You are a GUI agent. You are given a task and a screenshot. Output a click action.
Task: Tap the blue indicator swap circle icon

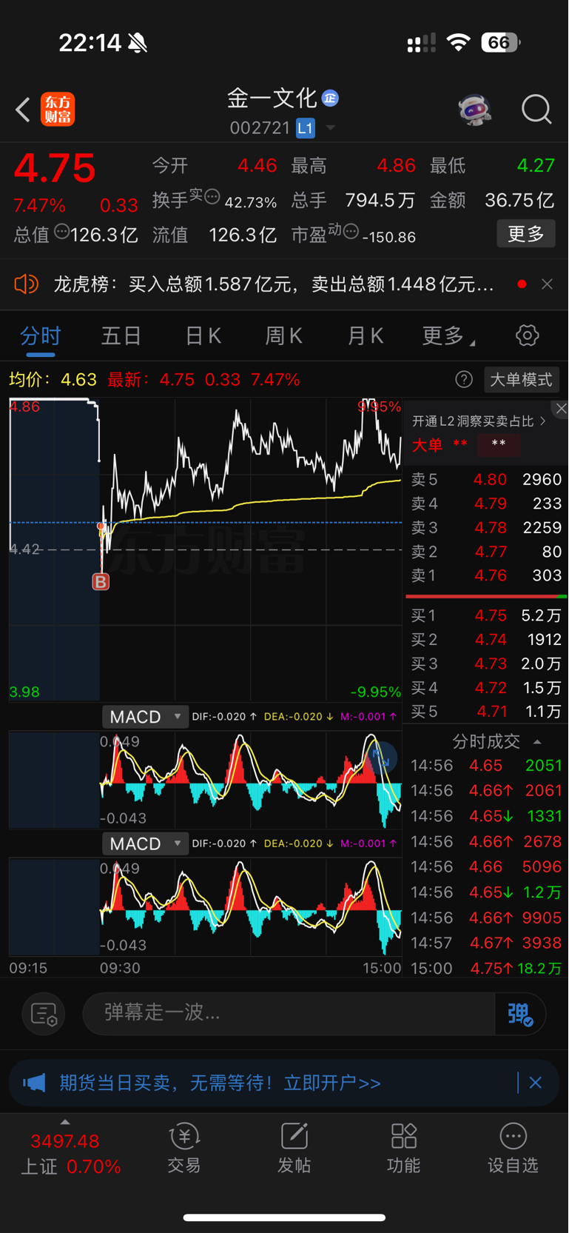(x=382, y=758)
